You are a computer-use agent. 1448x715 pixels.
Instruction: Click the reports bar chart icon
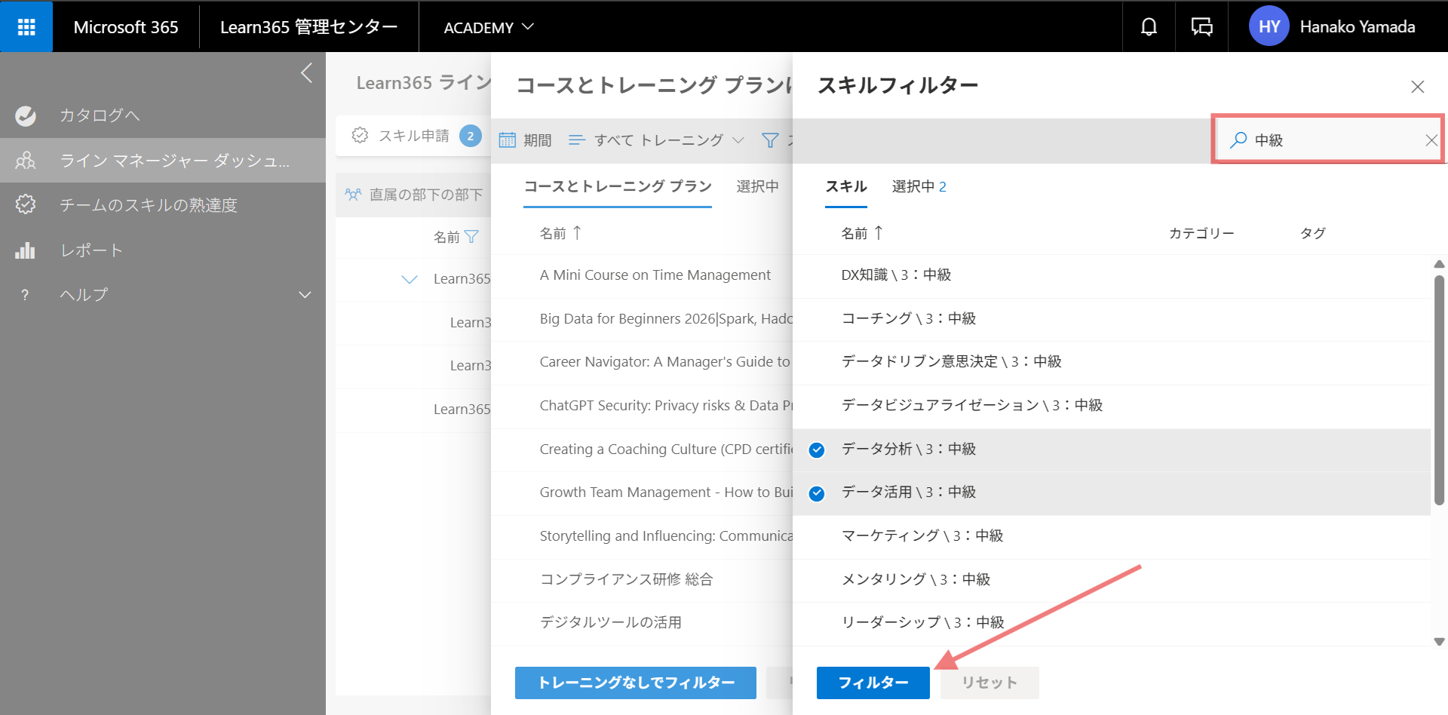click(26, 250)
